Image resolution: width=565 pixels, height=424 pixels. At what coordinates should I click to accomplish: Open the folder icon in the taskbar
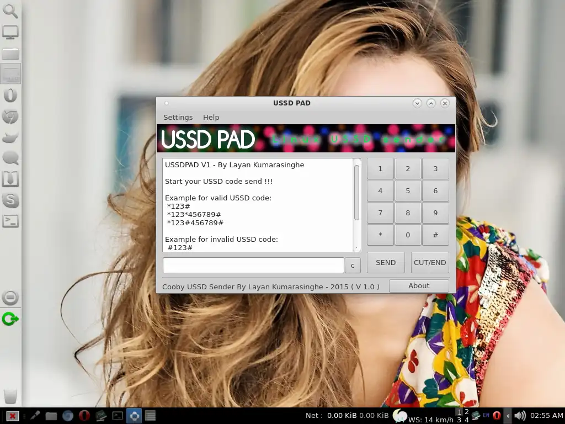51,416
